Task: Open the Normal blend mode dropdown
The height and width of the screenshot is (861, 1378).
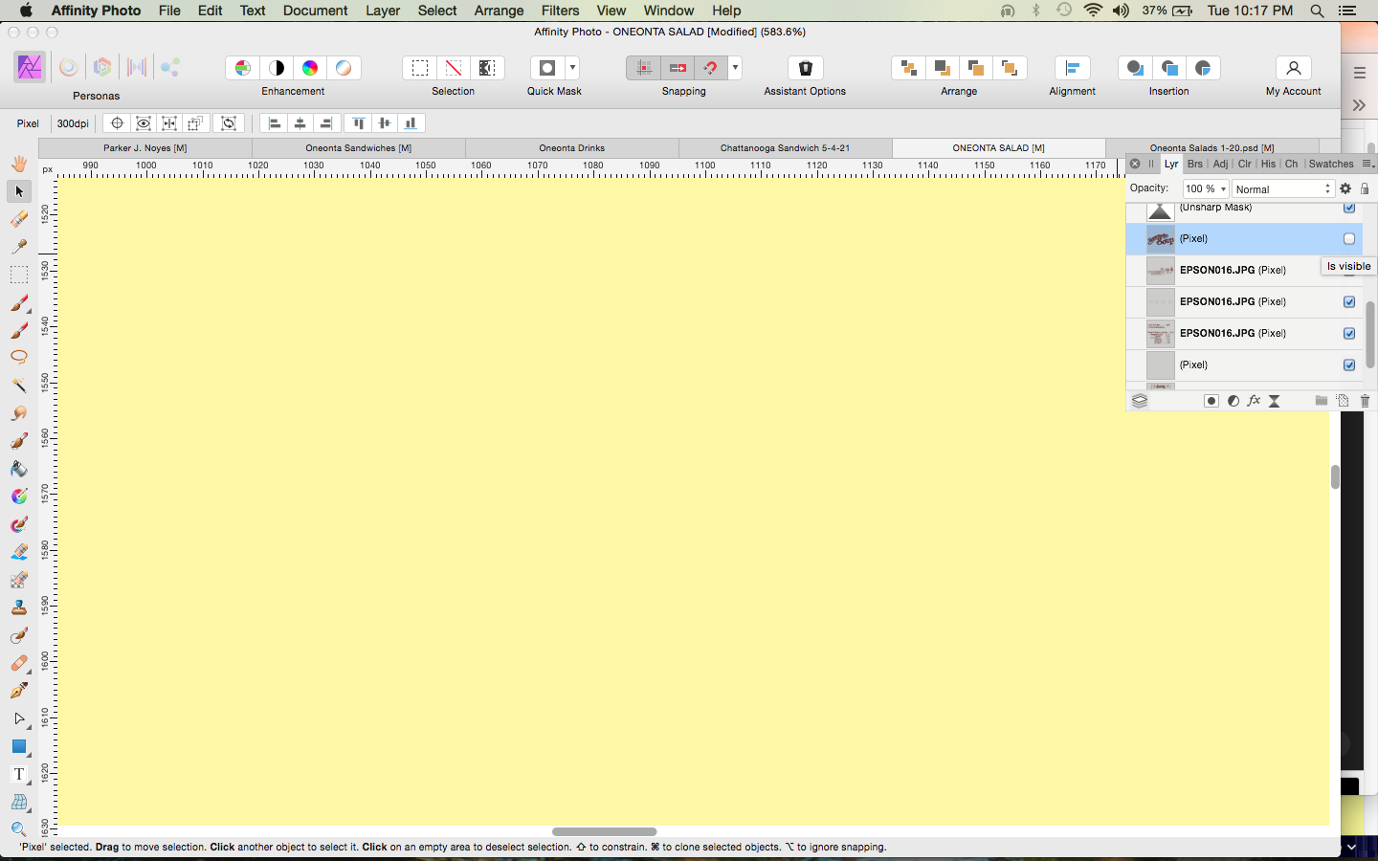Action: click(x=1282, y=188)
